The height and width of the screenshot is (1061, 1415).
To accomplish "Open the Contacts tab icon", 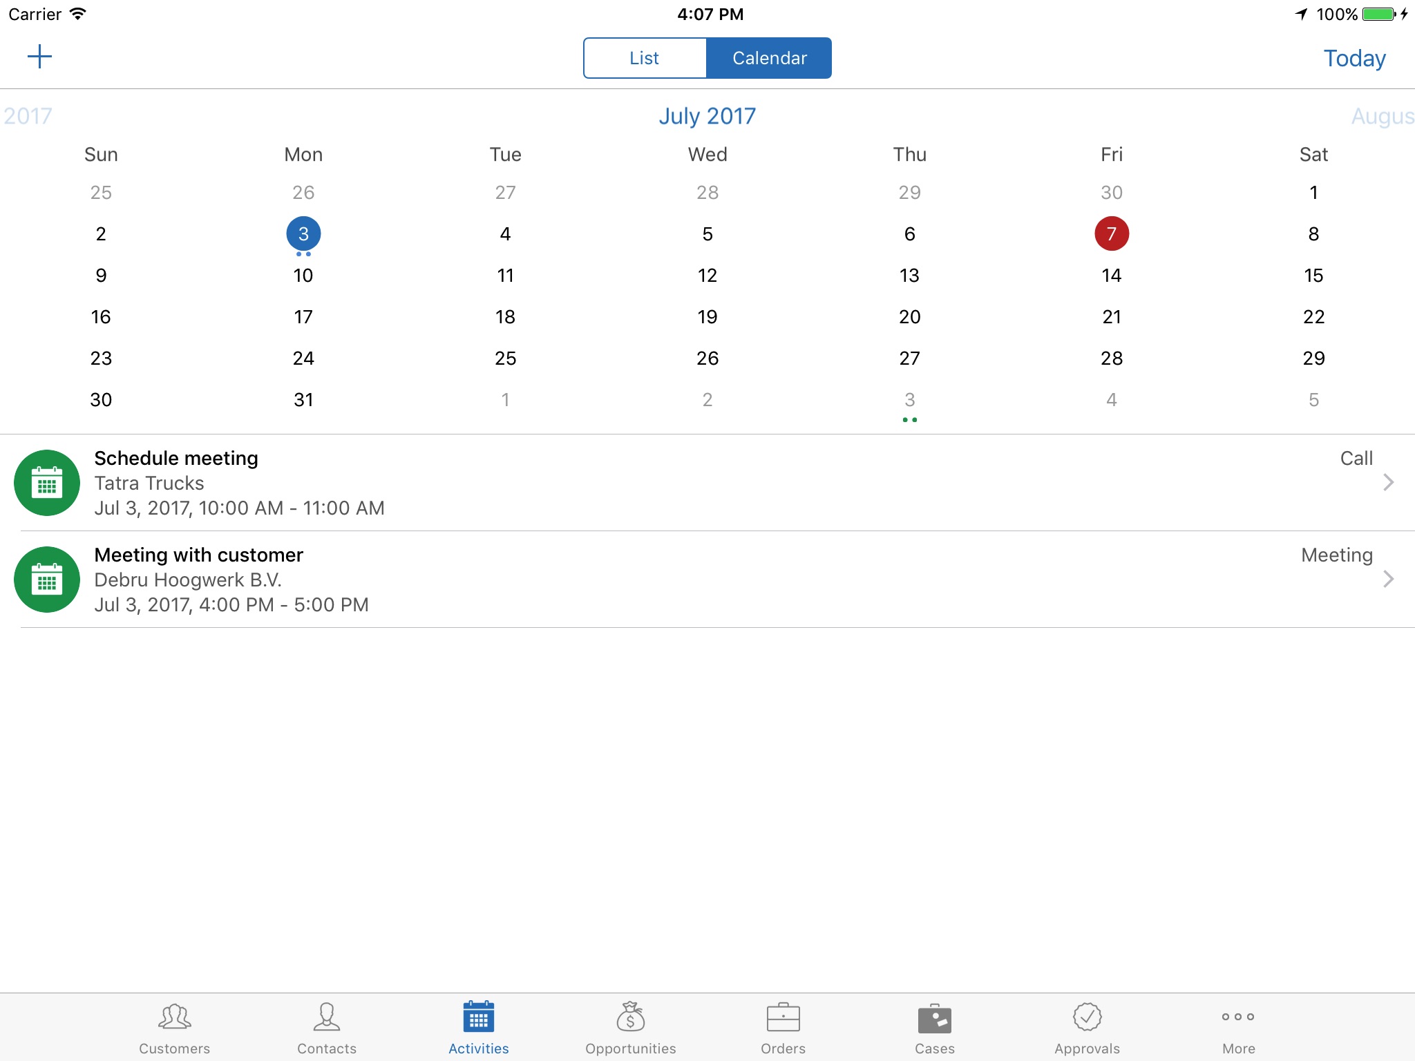I will (x=327, y=1017).
